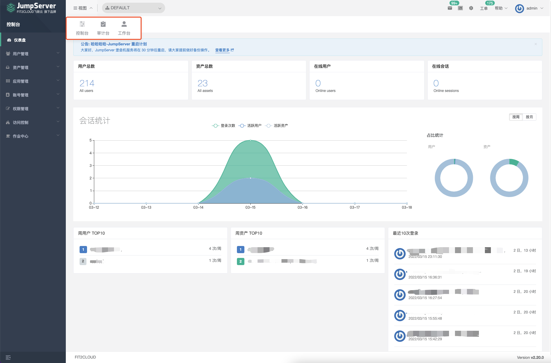Toggle 活跃资产 series in chart legend
Image resolution: width=551 pixels, height=363 pixels.
coord(277,126)
